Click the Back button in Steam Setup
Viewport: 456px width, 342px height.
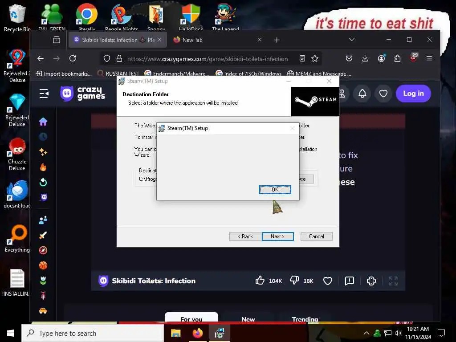pos(245,236)
